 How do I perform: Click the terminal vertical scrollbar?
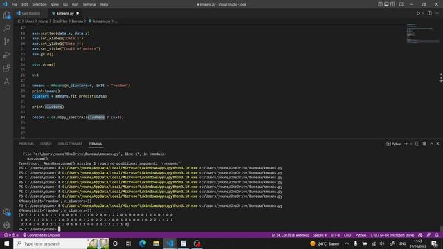[x=442, y=228]
